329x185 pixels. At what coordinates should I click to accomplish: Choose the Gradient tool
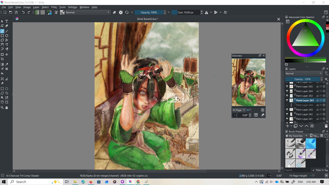click(x=2, y=64)
